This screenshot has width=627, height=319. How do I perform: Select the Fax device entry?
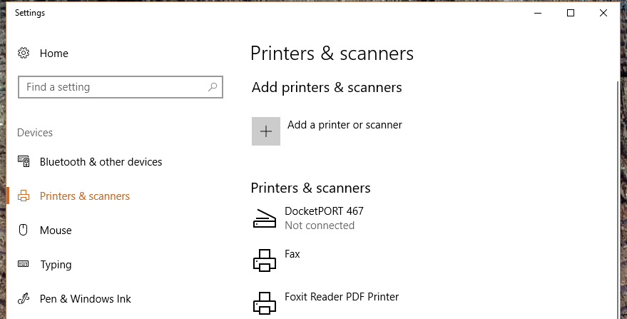(x=292, y=254)
